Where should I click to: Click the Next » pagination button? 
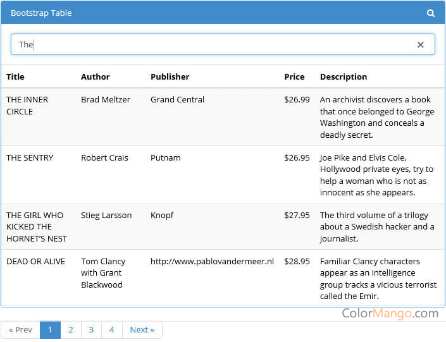coord(142,330)
